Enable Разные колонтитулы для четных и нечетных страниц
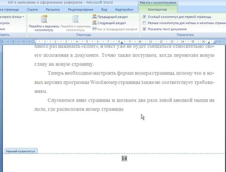 144,23
